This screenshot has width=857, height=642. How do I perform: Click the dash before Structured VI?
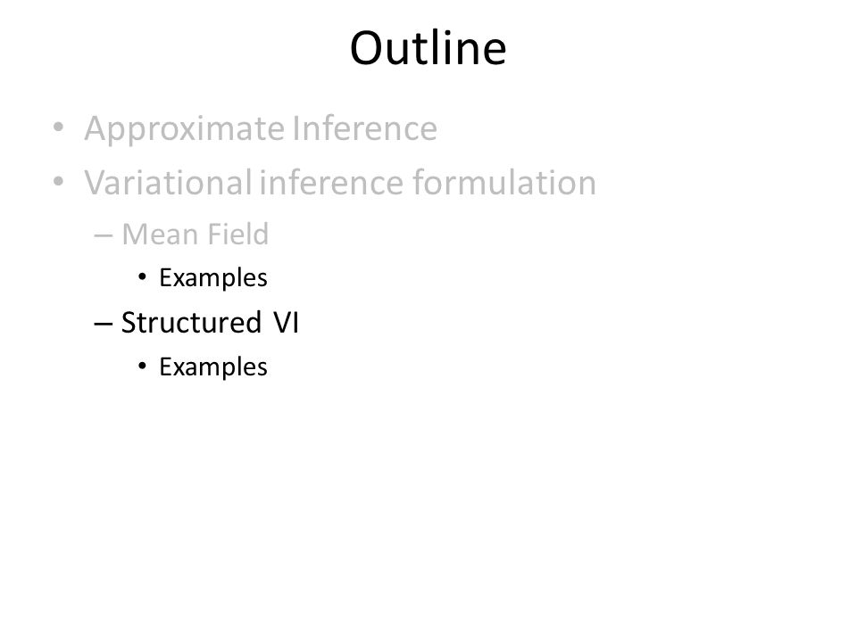click(x=104, y=324)
